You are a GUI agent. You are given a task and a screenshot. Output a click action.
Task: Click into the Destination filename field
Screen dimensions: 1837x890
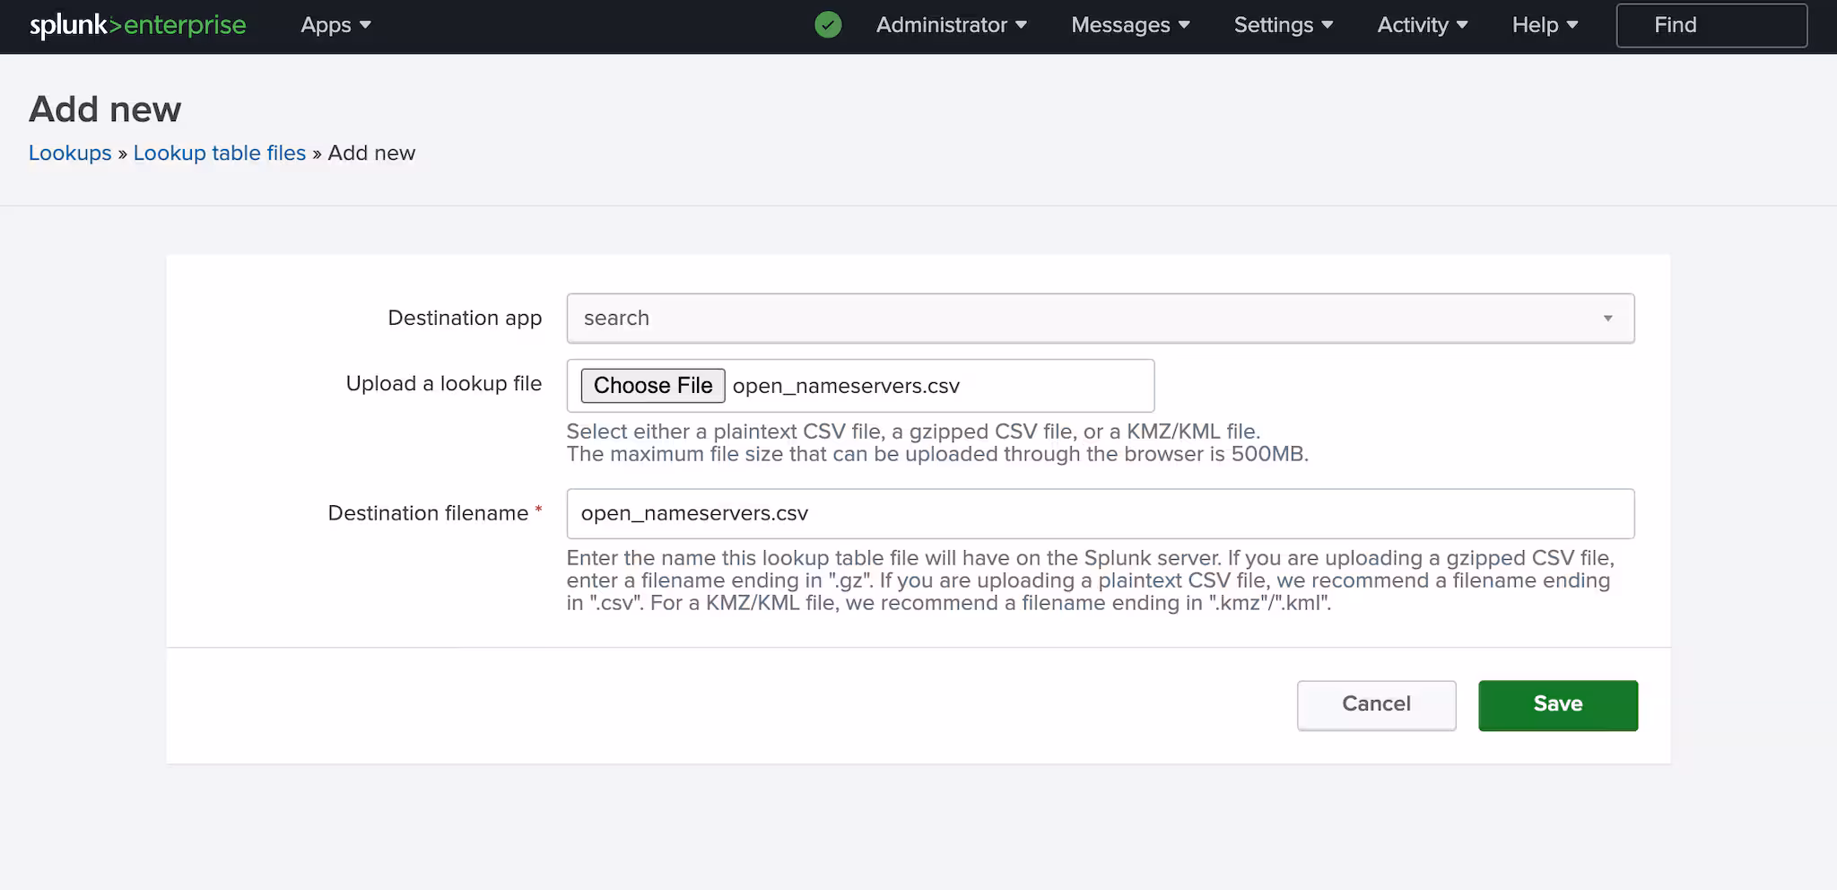tap(1100, 513)
